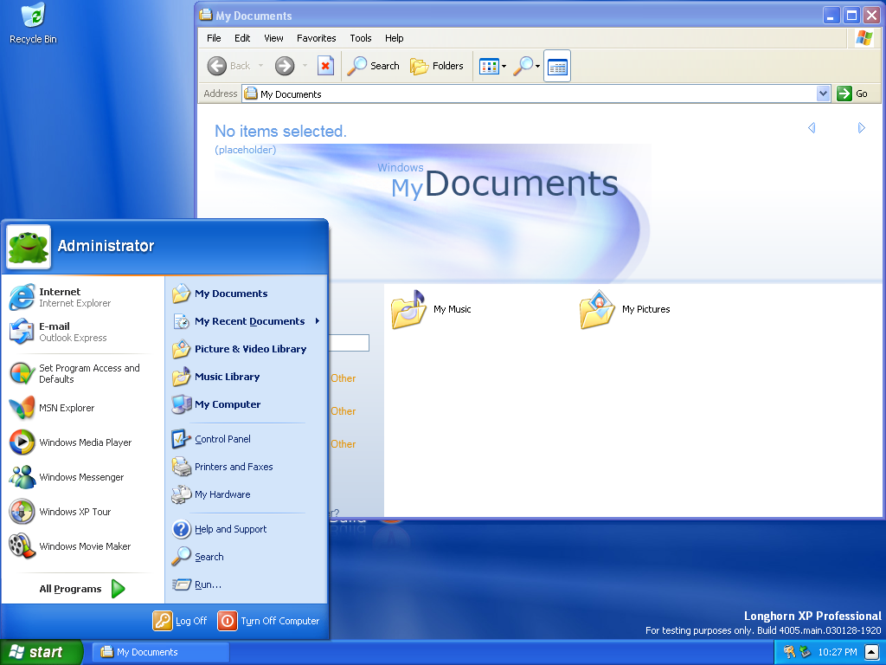886x665 pixels.
Task: Open the My Music folder
Action: (x=432, y=310)
